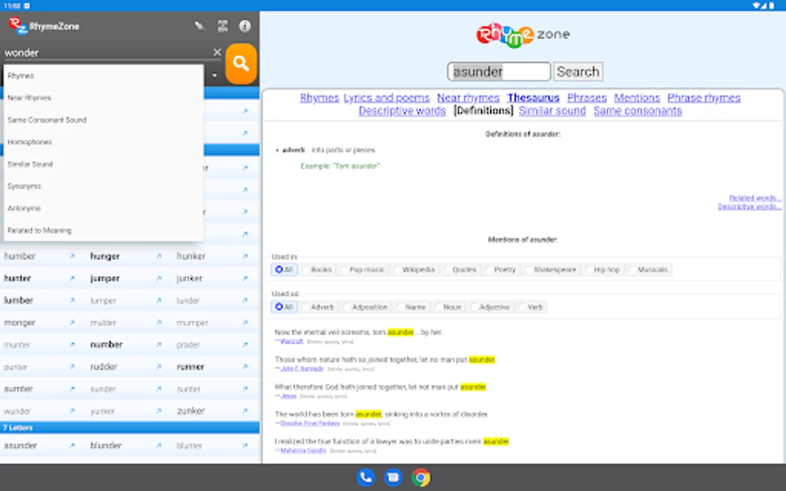
Task: Click the RhymeZone web page logo
Action: point(523,35)
